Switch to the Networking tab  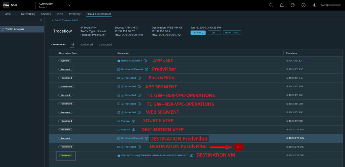pos(28,14)
